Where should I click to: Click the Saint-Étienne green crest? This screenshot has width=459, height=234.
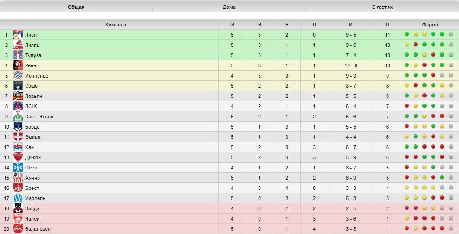click(x=18, y=116)
